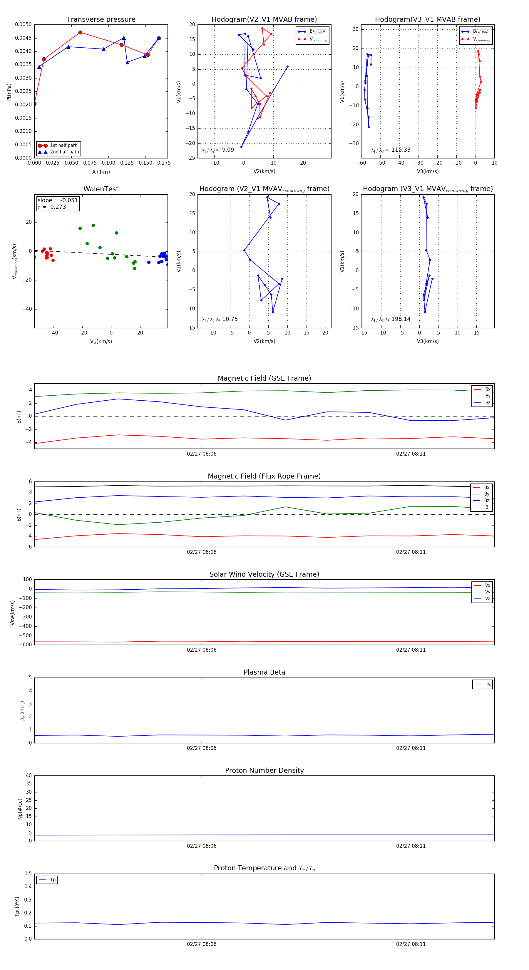Click the 'WalenTest' plot title
Image resolution: width=529 pixels, height=970 pixels.
101,189
